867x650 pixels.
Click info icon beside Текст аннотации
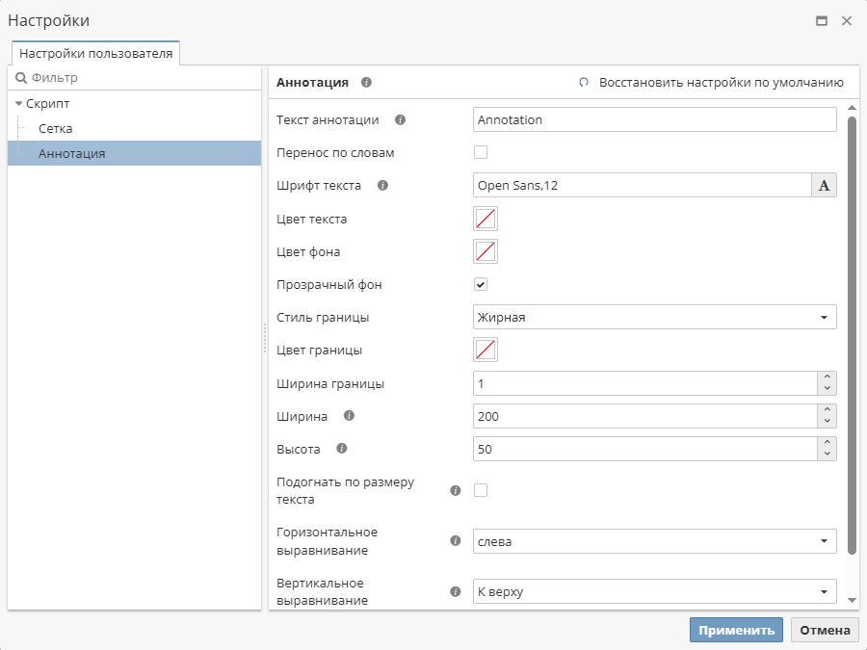click(x=400, y=120)
